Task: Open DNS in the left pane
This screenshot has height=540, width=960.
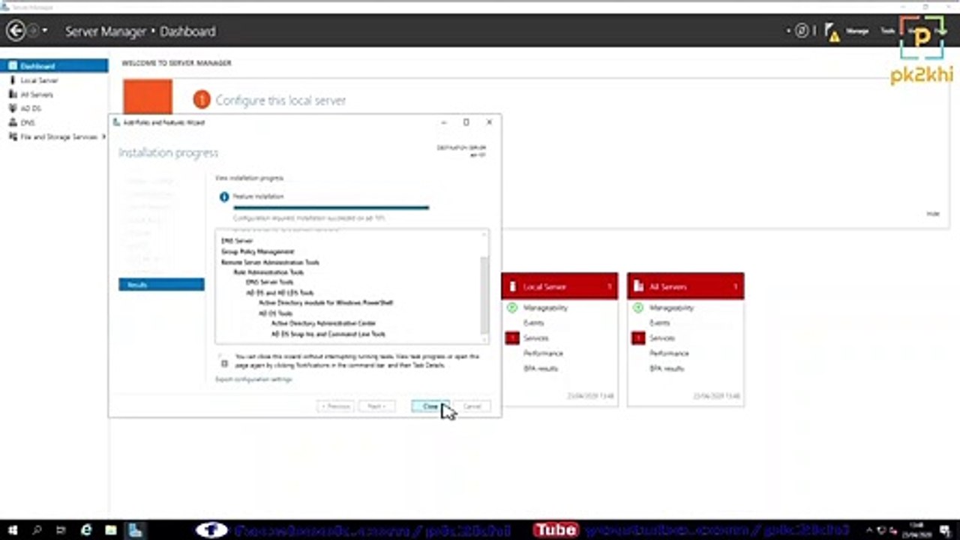Action: pyautogui.click(x=28, y=122)
